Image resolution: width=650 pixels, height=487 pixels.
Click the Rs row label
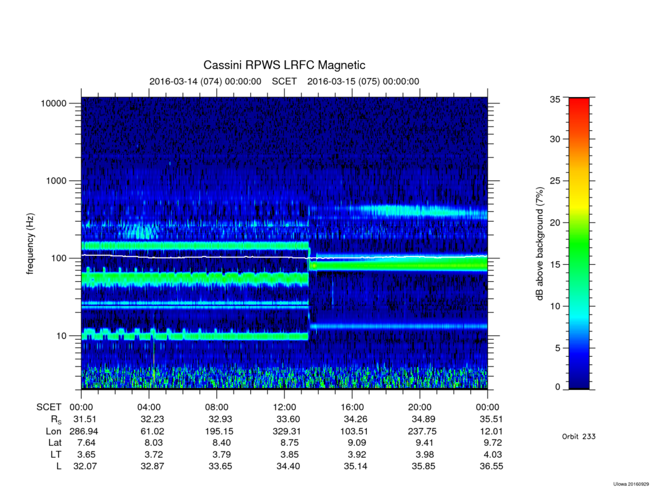[56, 420]
